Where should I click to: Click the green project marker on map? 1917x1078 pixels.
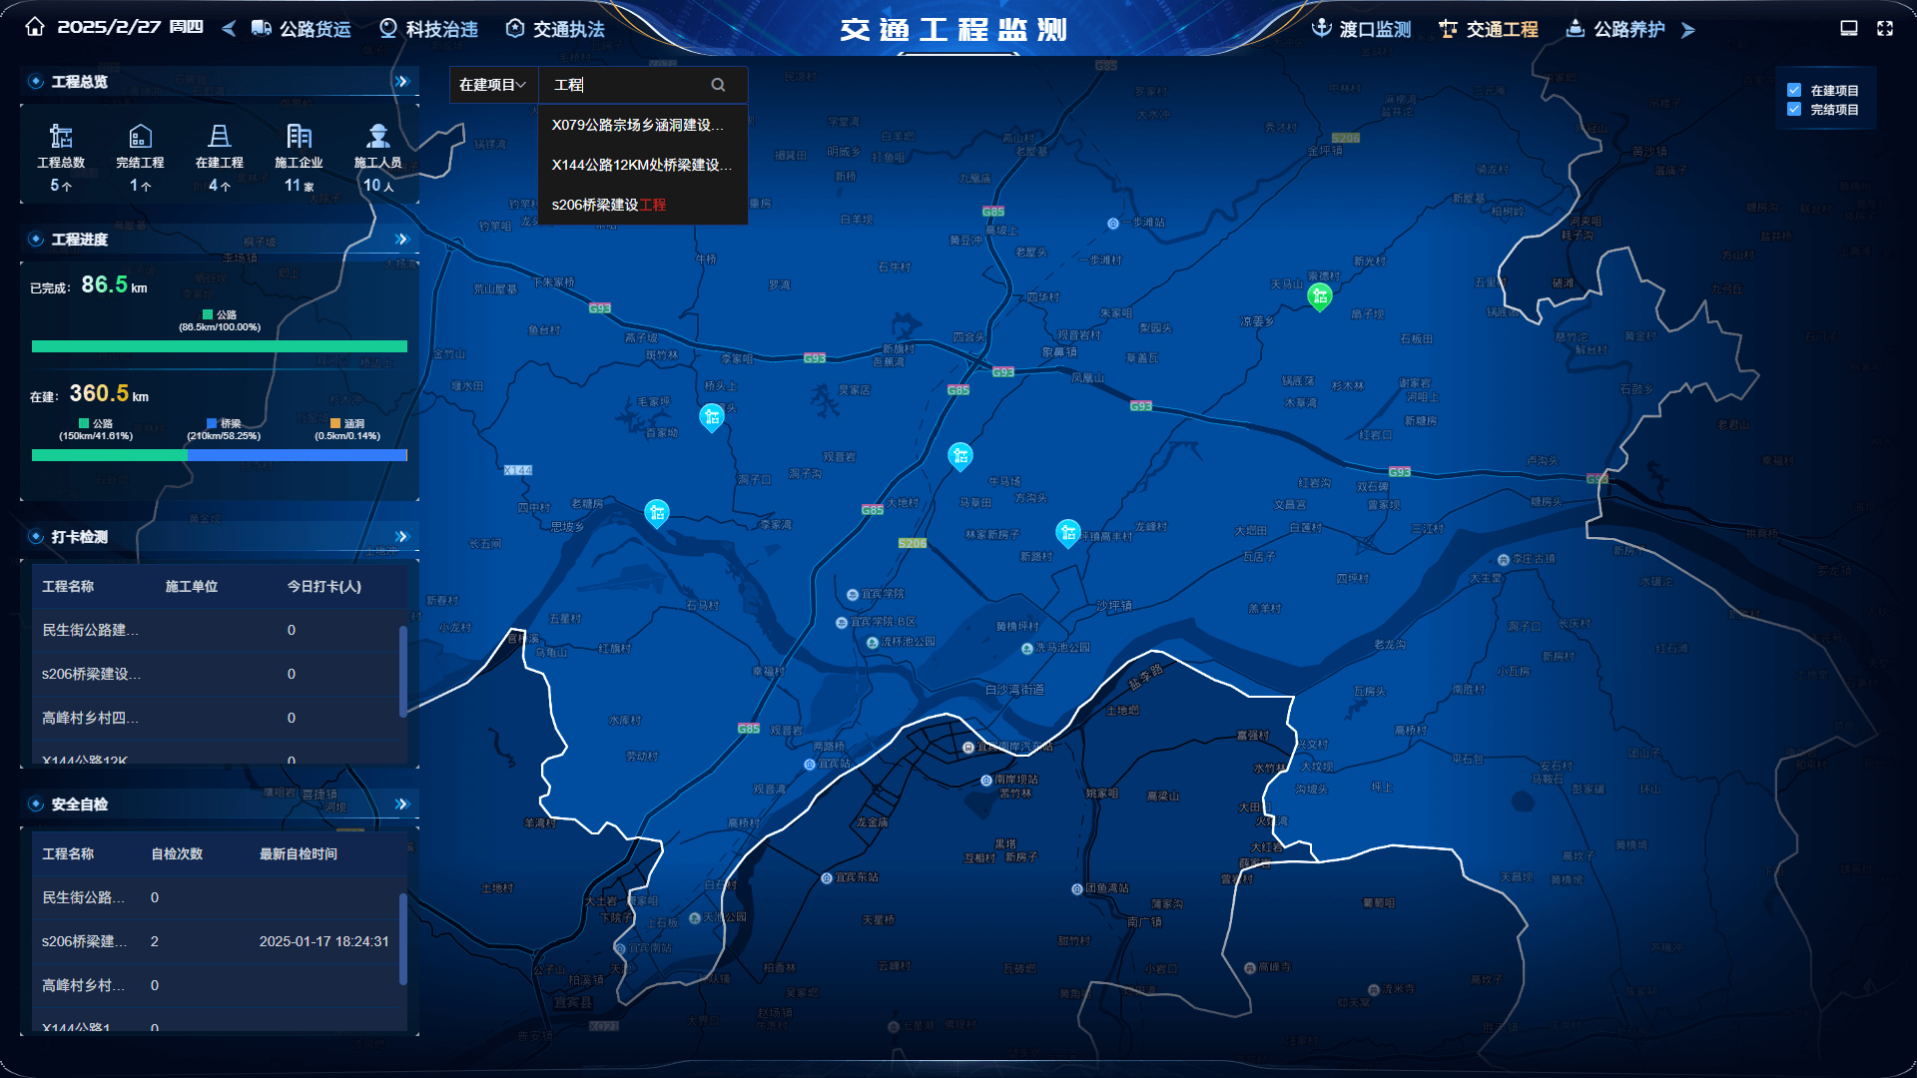[x=1319, y=295]
